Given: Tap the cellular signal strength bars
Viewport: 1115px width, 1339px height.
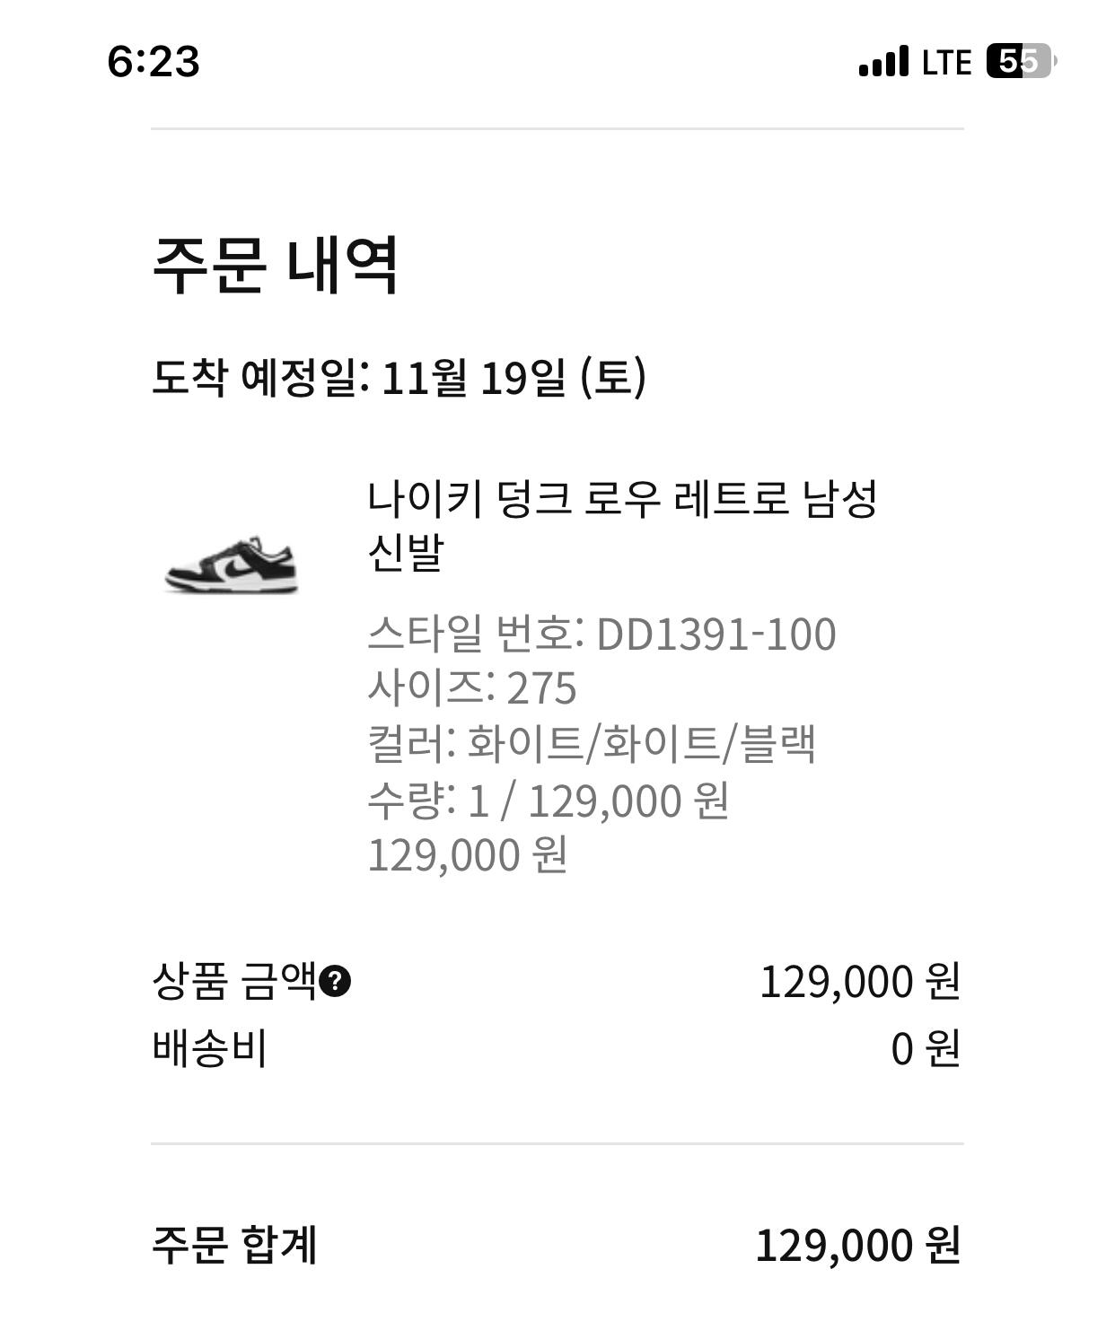Looking at the screenshot, I should click(883, 62).
